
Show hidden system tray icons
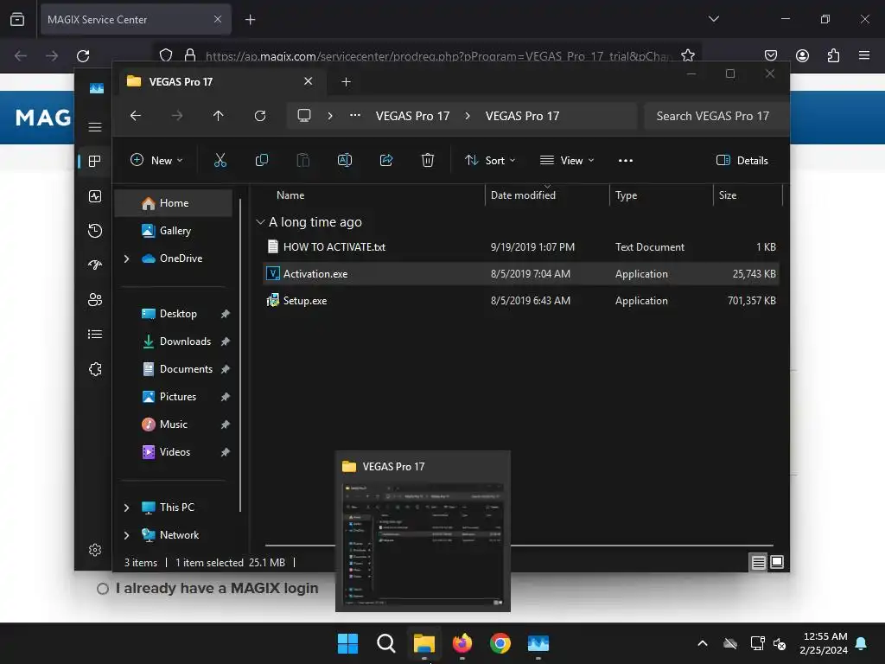click(x=703, y=643)
